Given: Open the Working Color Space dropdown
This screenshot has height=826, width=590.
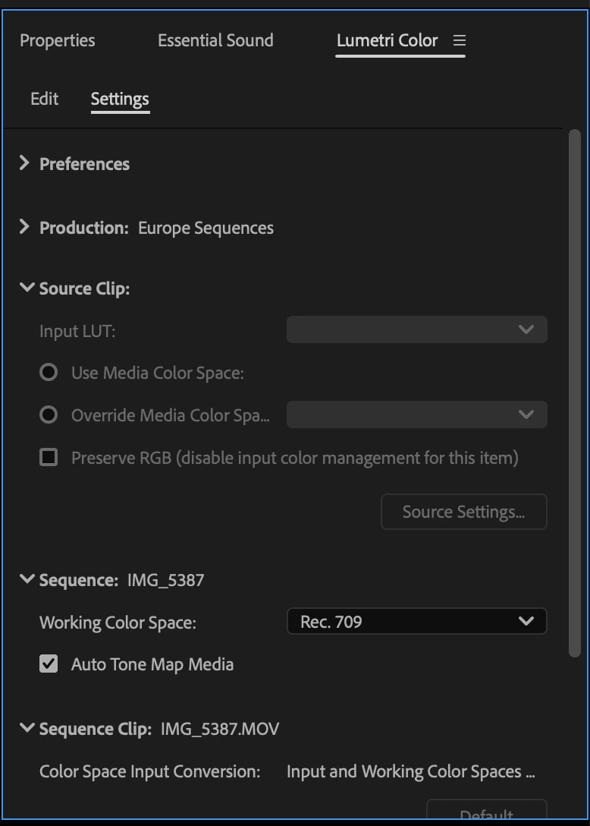Looking at the screenshot, I should pos(416,622).
